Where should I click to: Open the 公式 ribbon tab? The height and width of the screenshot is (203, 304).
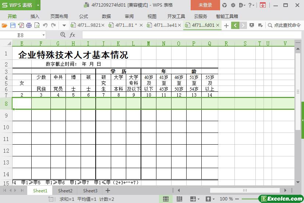pos(84,17)
